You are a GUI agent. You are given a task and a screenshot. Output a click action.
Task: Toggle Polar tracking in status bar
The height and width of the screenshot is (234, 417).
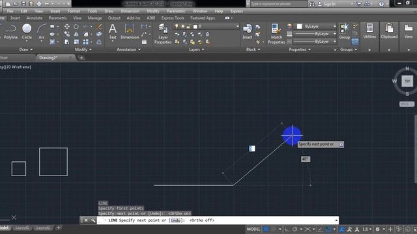[x=295, y=229]
